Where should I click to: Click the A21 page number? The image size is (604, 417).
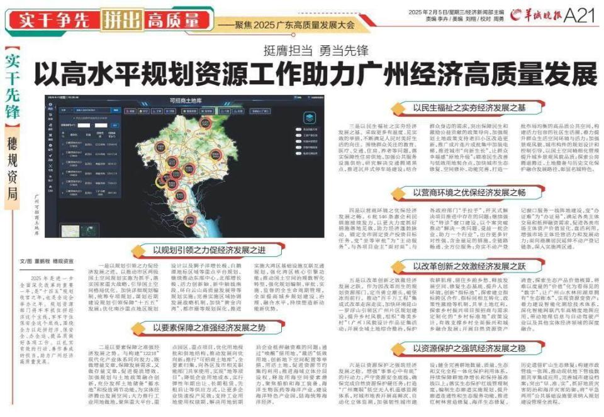tap(580, 15)
